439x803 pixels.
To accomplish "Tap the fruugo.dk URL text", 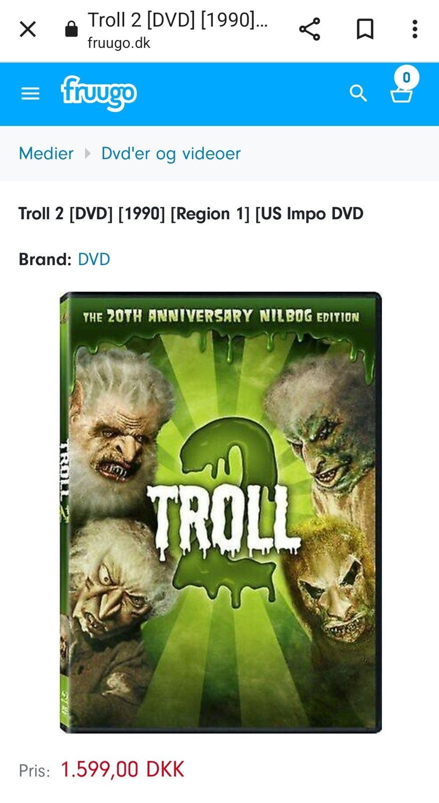I will [119, 43].
